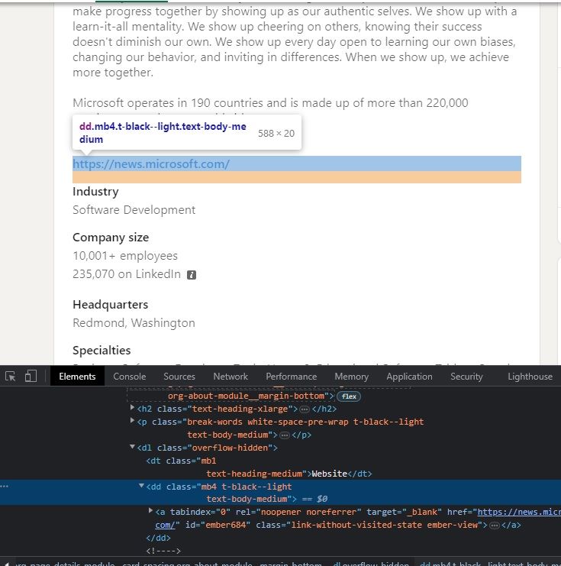Image resolution: width=561 pixels, height=566 pixels.
Task: Click the Specialties heading
Action: (102, 351)
